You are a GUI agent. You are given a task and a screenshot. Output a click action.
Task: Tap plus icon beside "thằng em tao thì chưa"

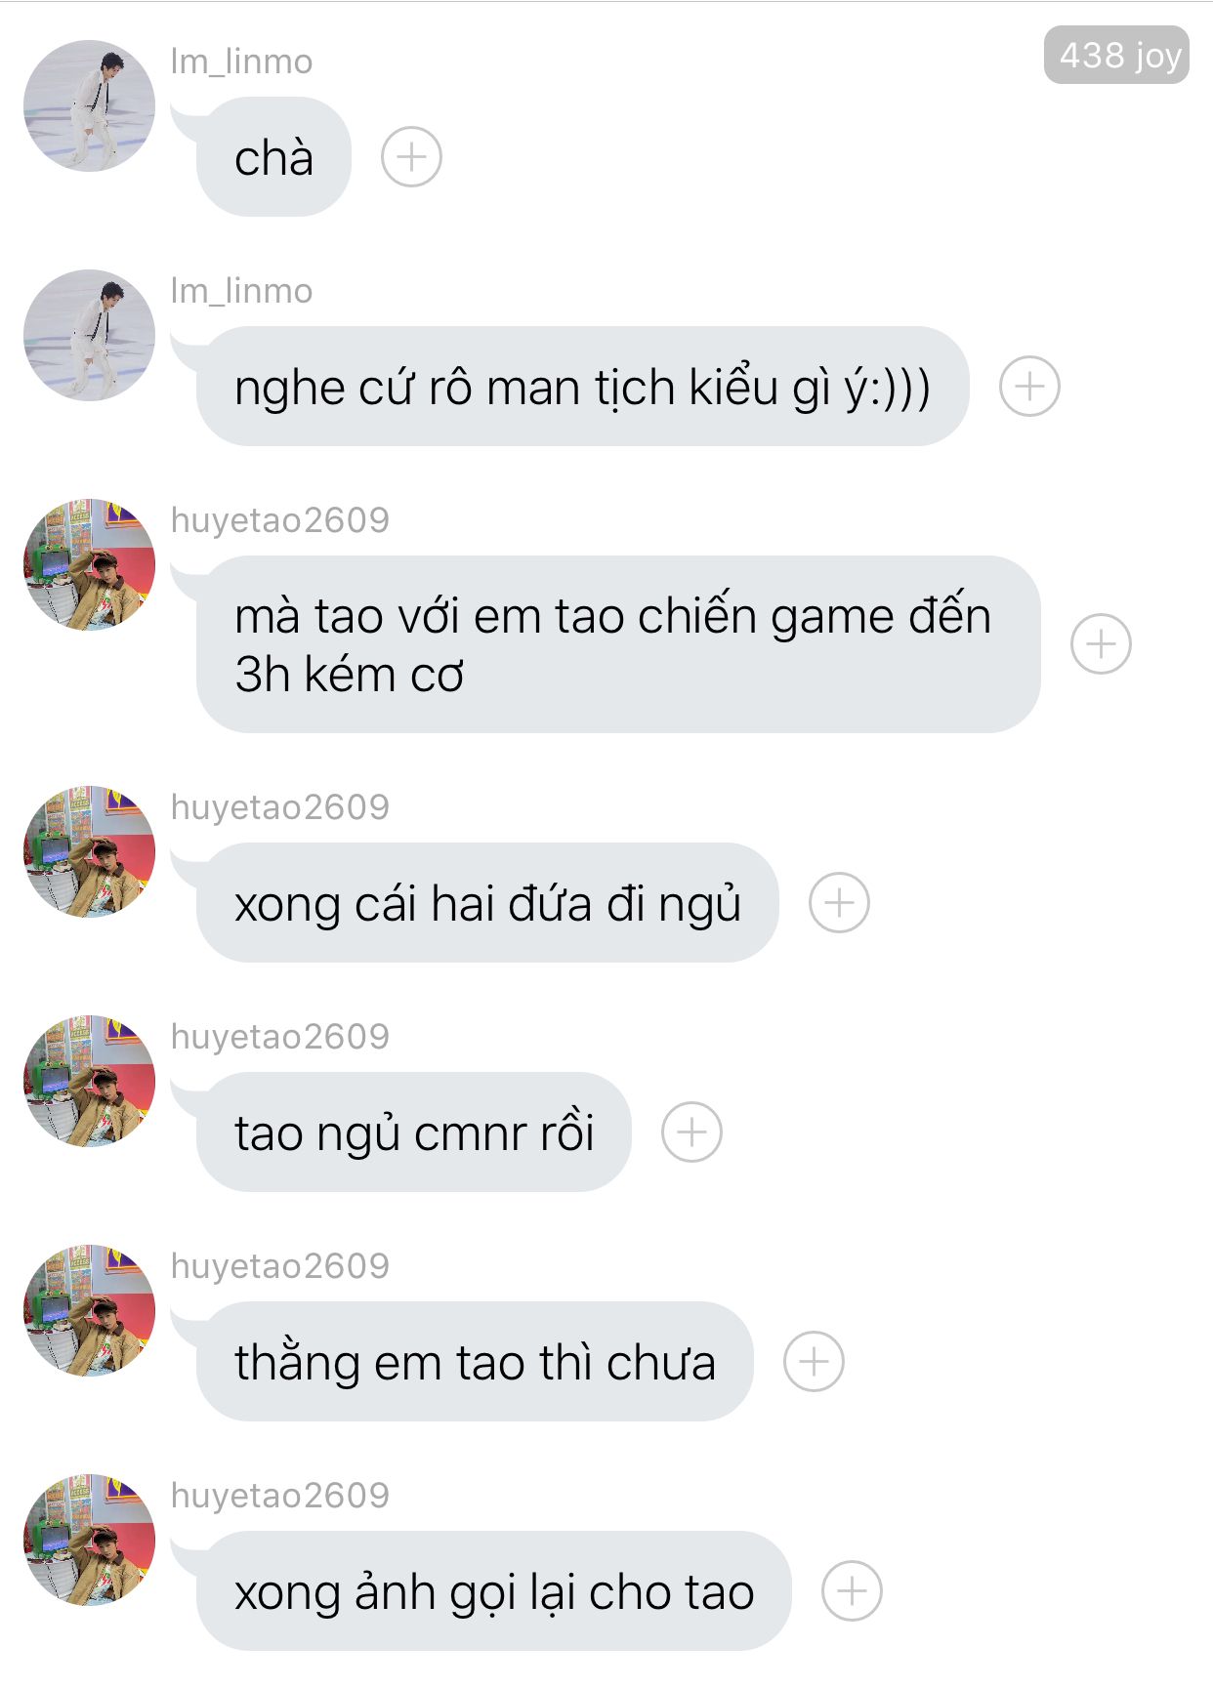(814, 1361)
